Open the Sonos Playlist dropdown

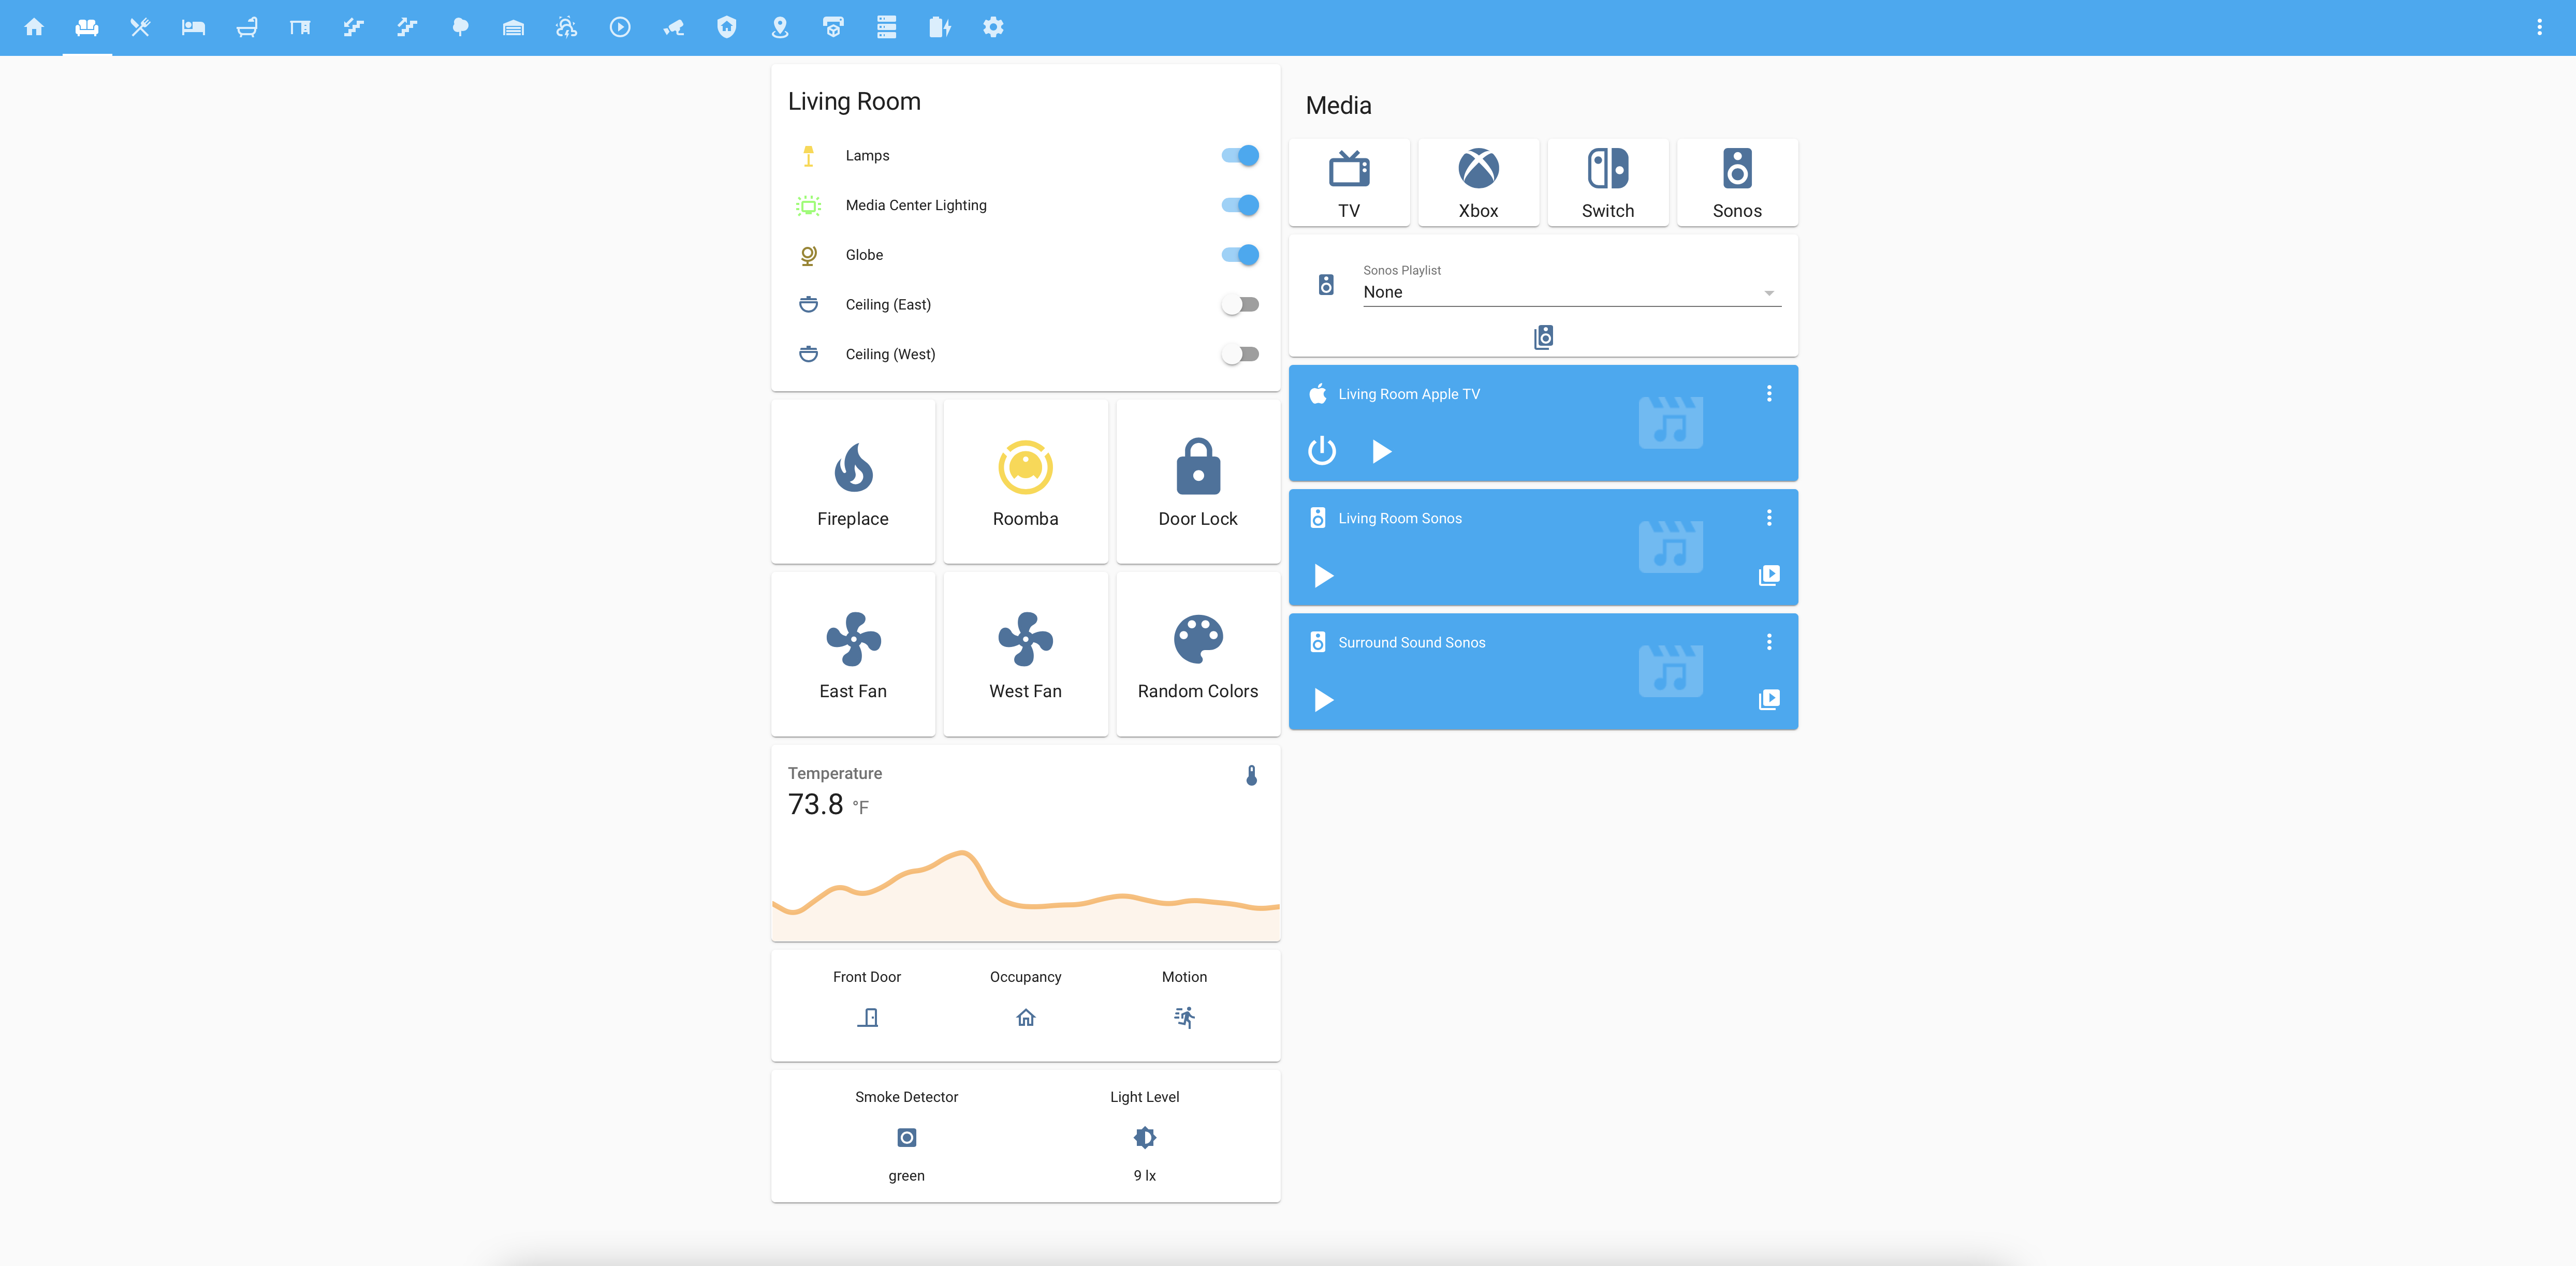[x=1571, y=292]
